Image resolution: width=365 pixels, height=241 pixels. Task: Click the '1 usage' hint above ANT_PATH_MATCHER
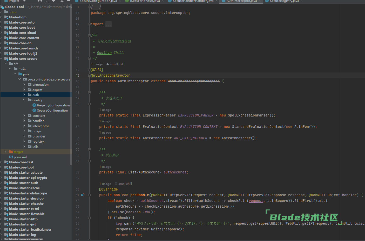point(105,133)
